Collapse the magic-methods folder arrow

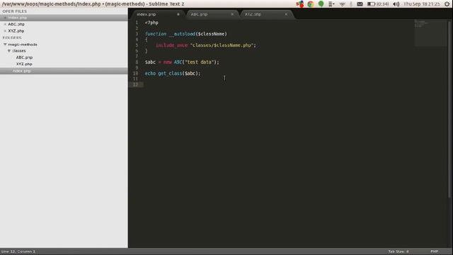pyautogui.click(x=5, y=45)
